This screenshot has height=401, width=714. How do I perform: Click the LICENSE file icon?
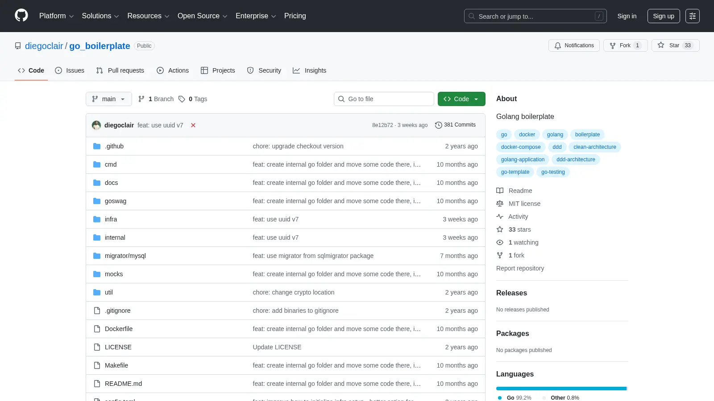tap(97, 347)
